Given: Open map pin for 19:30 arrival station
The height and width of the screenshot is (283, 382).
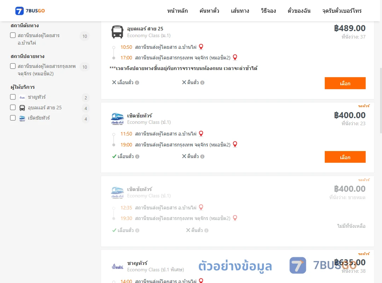Looking at the screenshot, I should [x=235, y=218].
